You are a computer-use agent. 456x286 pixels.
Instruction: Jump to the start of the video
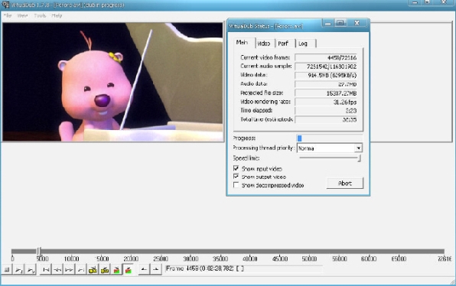click(x=46, y=269)
